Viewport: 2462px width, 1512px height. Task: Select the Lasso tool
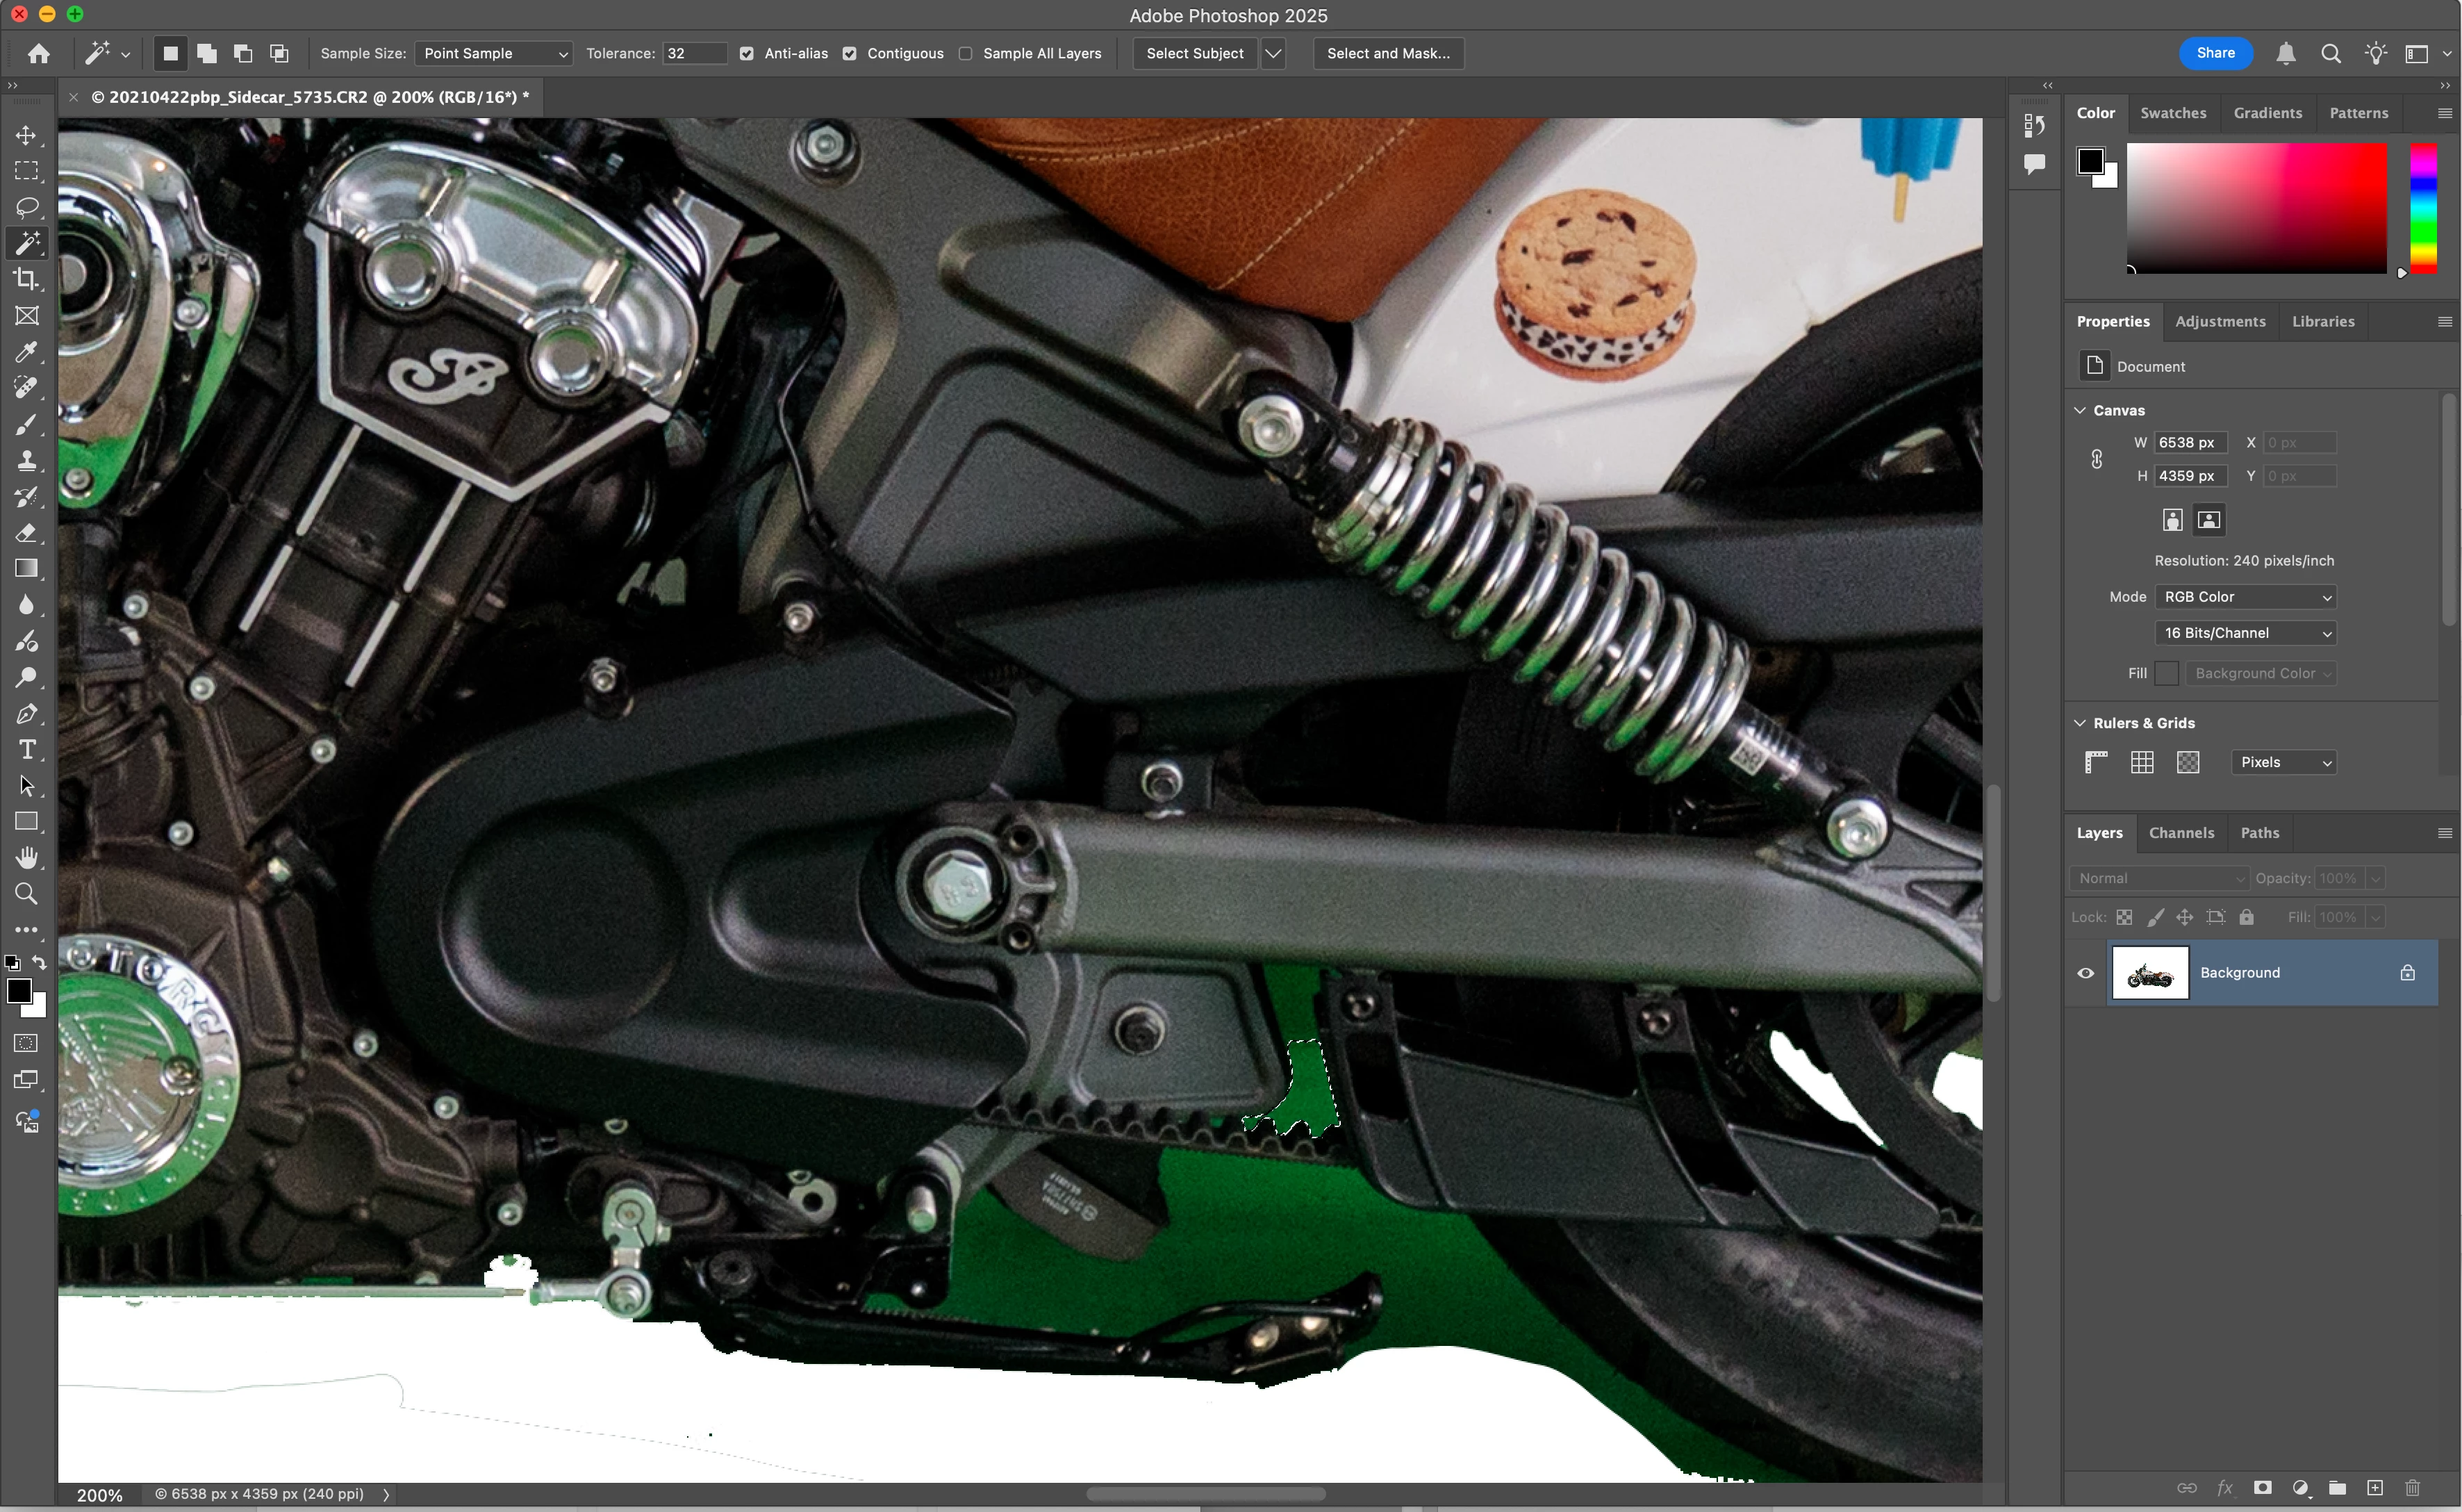(26, 207)
